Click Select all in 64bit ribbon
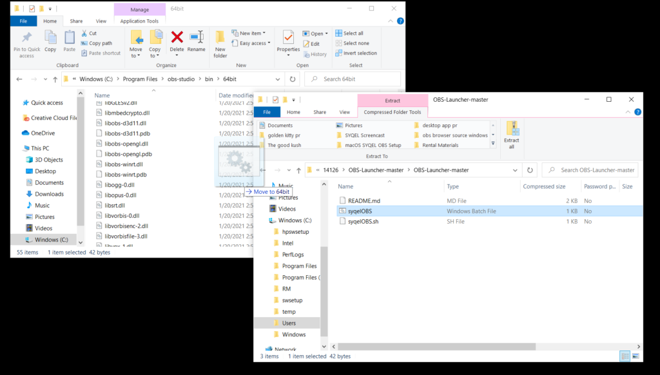Viewport: 660px width, 375px height. 349,34
